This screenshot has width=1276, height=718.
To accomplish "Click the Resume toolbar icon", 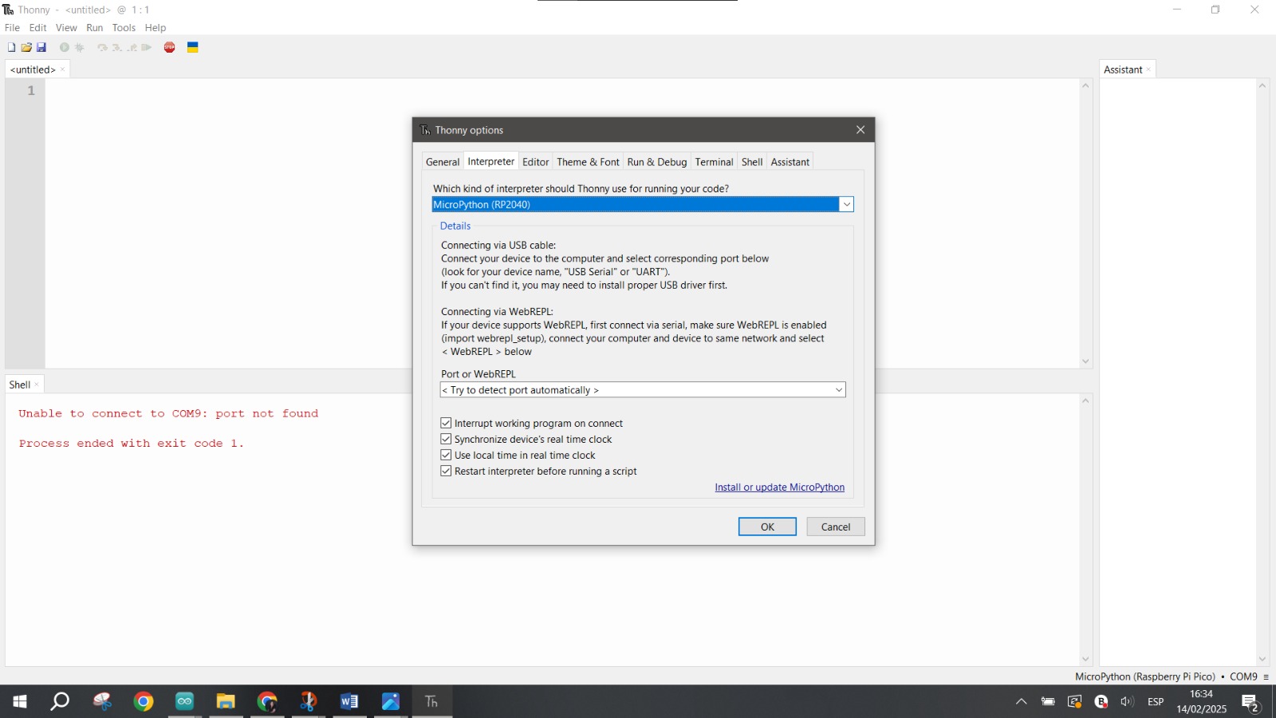I will tap(147, 48).
